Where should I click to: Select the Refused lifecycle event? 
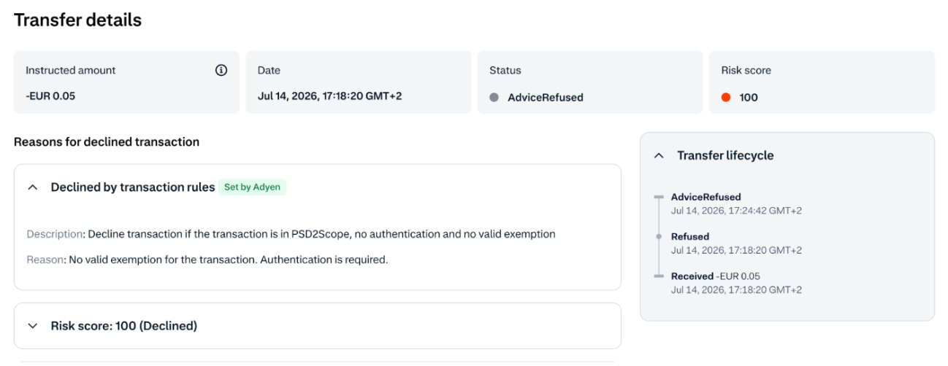pos(736,244)
